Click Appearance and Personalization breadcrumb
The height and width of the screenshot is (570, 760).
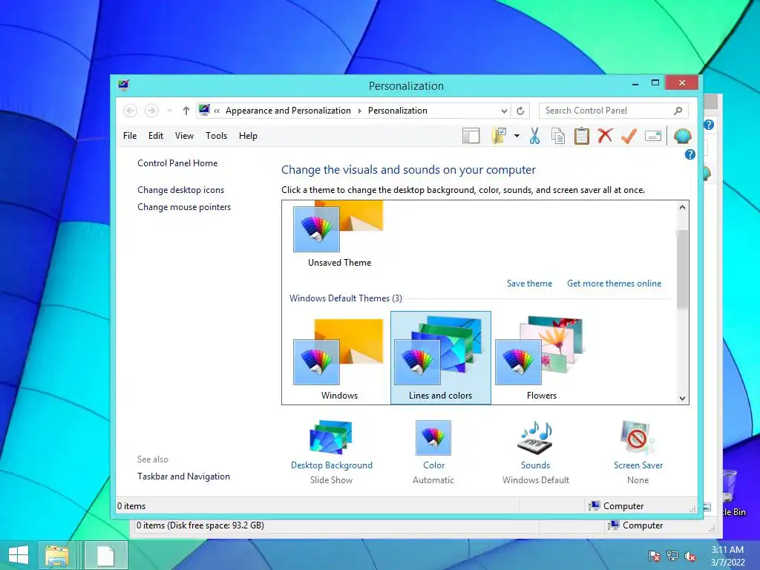tap(288, 111)
